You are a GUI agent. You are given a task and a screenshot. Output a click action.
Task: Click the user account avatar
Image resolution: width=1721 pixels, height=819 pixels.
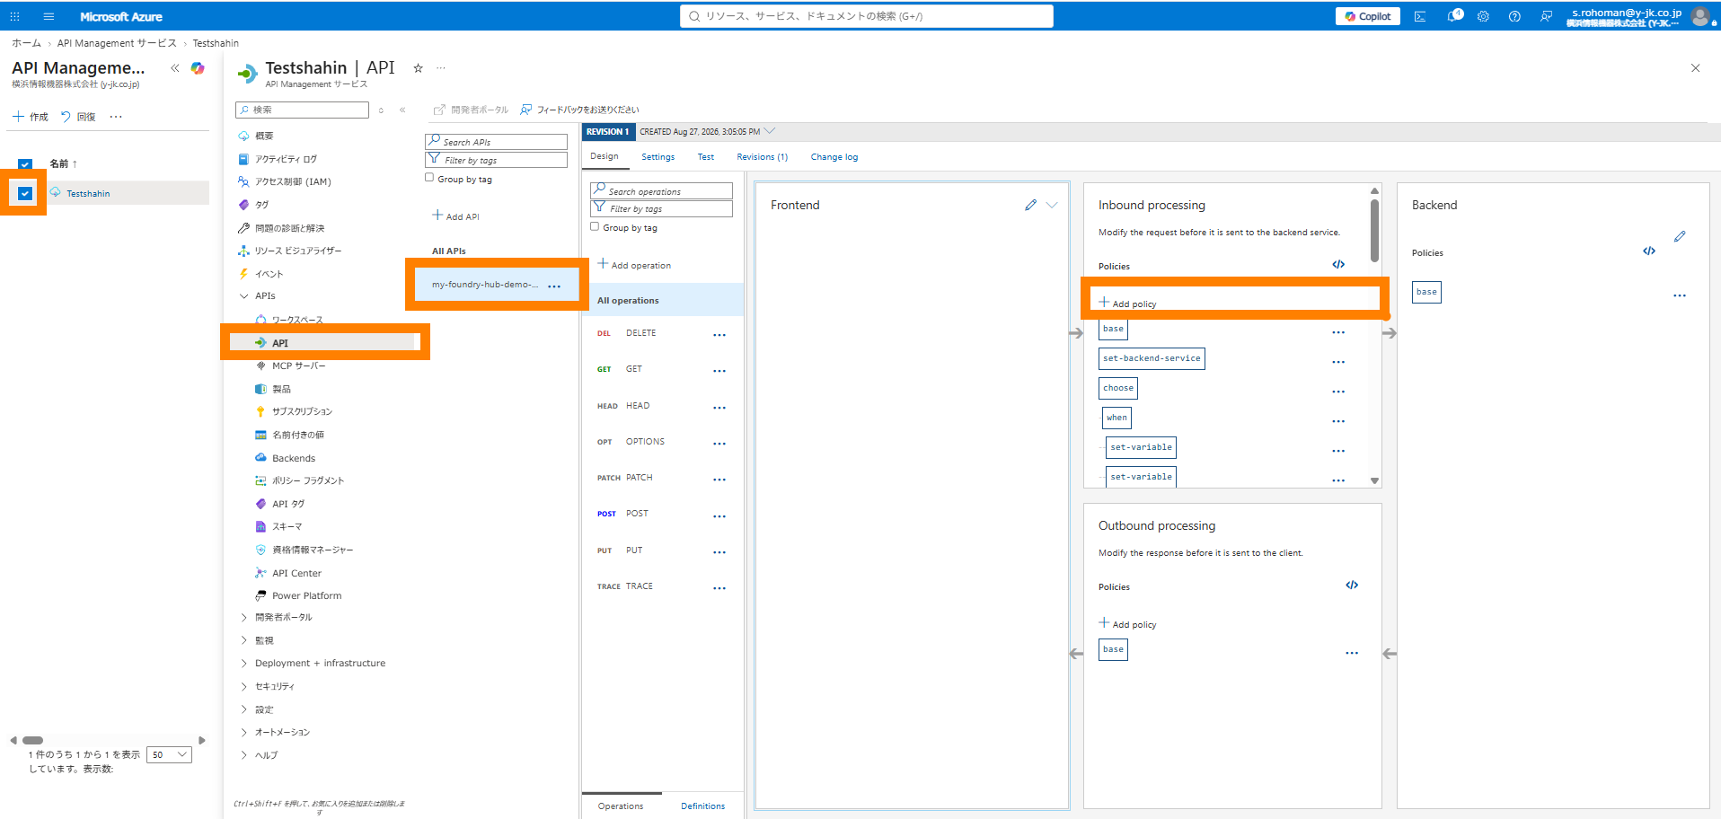coord(1699,16)
